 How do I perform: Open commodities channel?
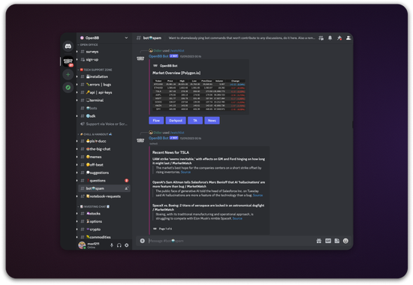click(x=104, y=237)
